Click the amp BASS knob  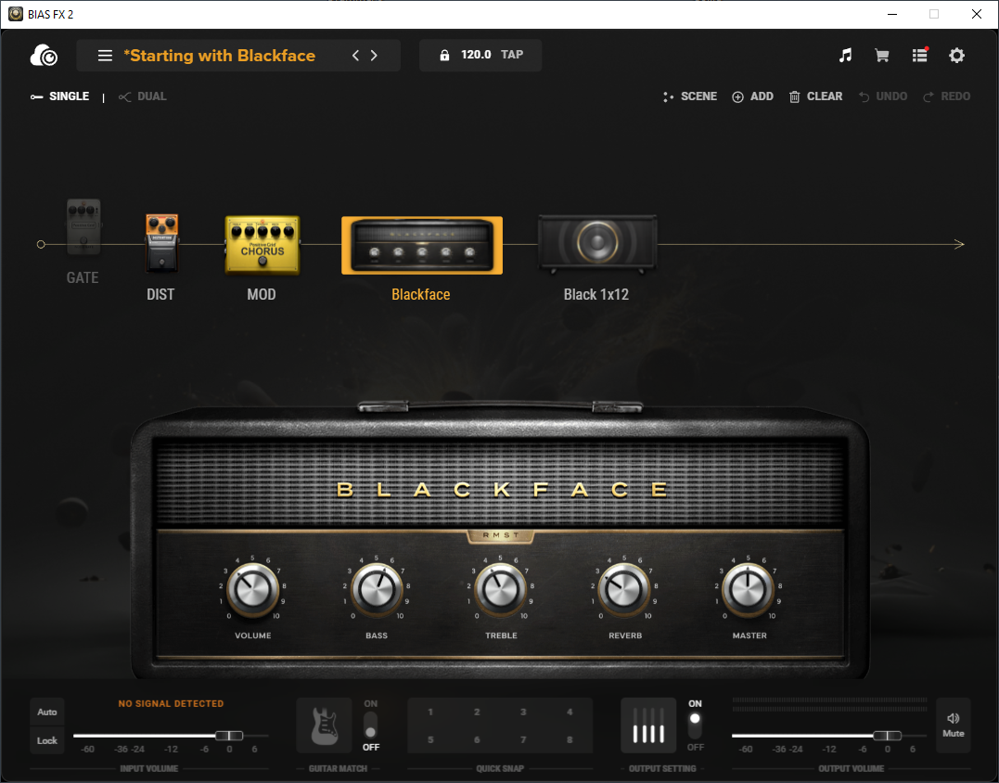coord(377,589)
